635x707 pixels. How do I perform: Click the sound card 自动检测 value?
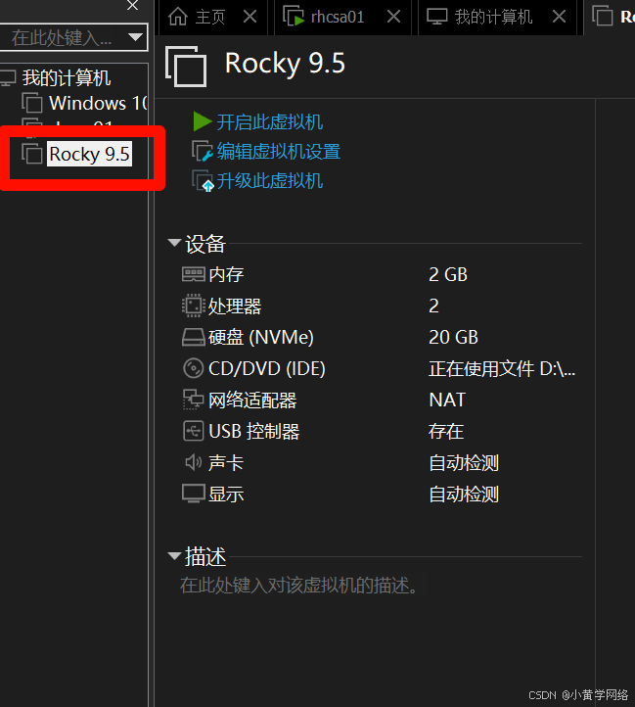pos(464,463)
